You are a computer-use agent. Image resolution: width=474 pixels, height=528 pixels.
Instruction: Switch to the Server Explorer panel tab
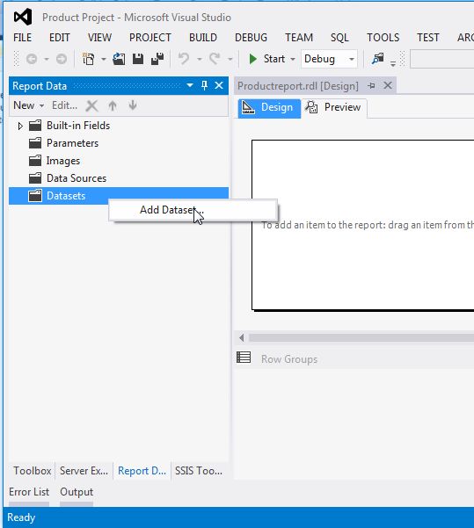pos(84,471)
